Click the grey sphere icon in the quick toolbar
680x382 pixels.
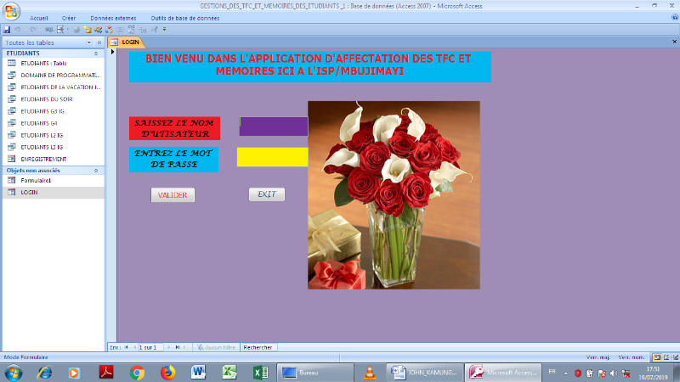[x=76, y=30]
